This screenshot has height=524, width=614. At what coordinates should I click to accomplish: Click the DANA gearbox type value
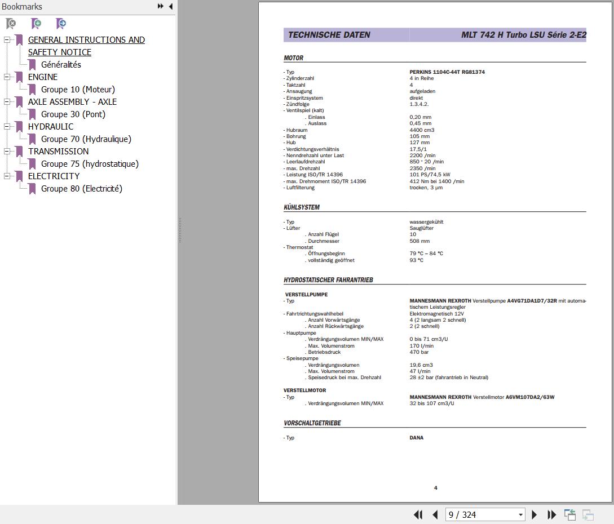tap(416, 438)
